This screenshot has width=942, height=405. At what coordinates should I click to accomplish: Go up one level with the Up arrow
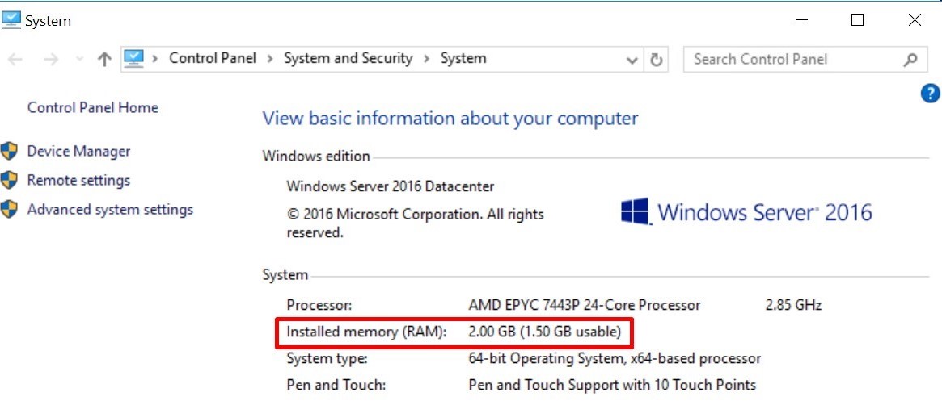coord(104,59)
